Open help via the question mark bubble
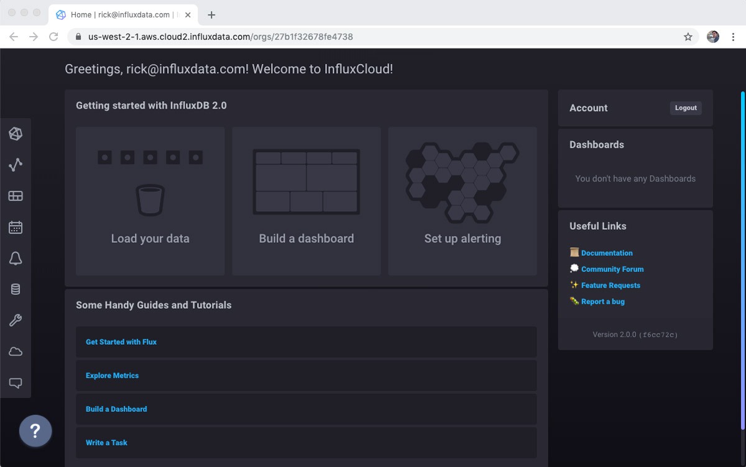This screenshot has height=467, width=746. click(x=35, y=431)
